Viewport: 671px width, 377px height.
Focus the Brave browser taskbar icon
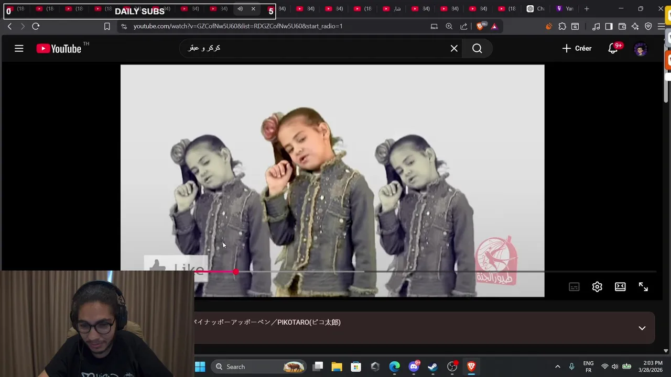pyautogui.click(x=471, y=367)
